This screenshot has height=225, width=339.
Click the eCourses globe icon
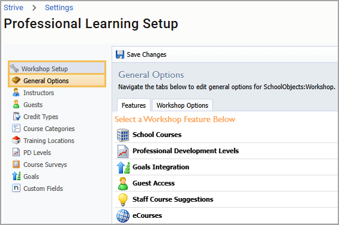123,215
